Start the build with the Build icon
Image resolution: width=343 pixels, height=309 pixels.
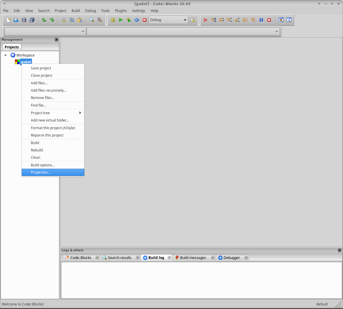pos(113,20)
